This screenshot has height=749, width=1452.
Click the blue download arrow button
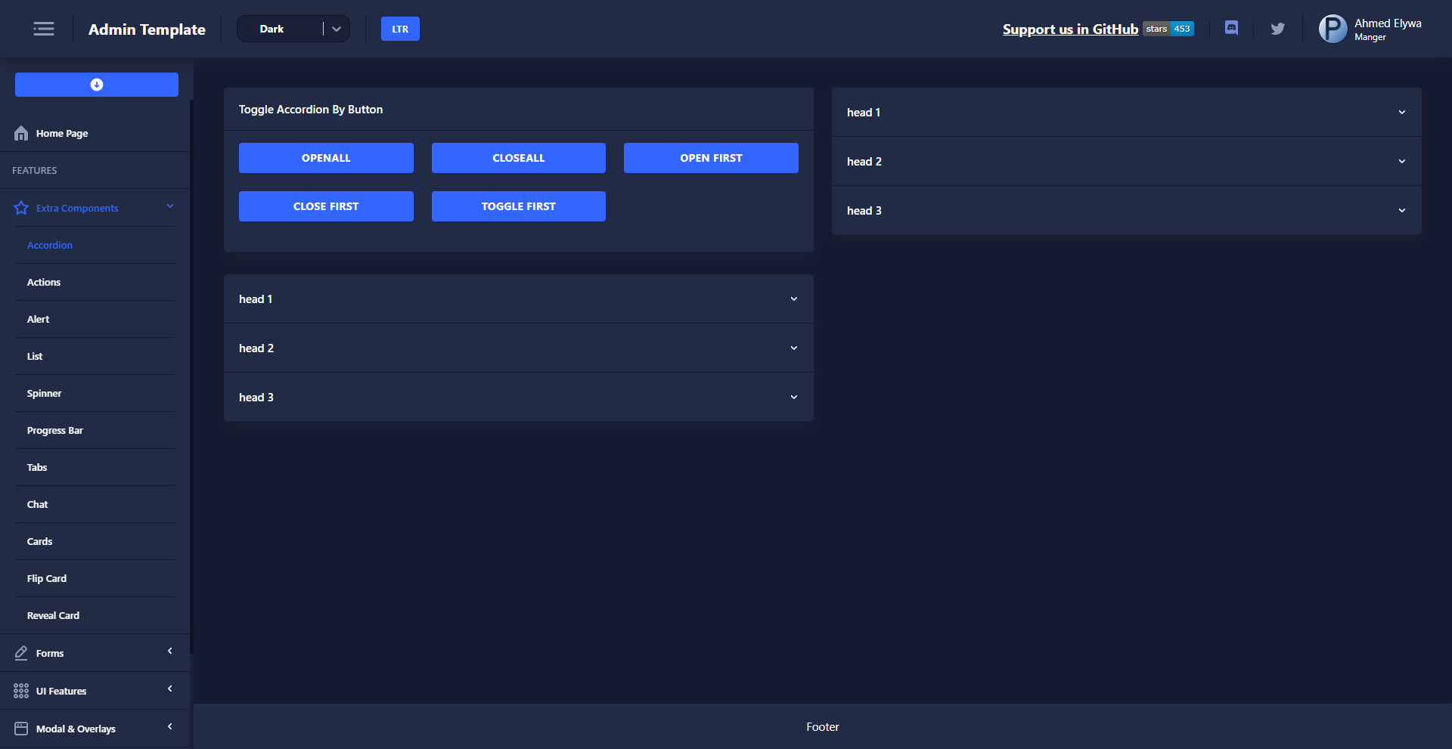coord(97,85)
